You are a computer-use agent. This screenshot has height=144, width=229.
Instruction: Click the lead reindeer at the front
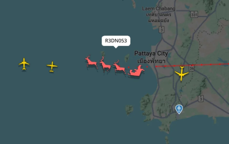point(91,62)
